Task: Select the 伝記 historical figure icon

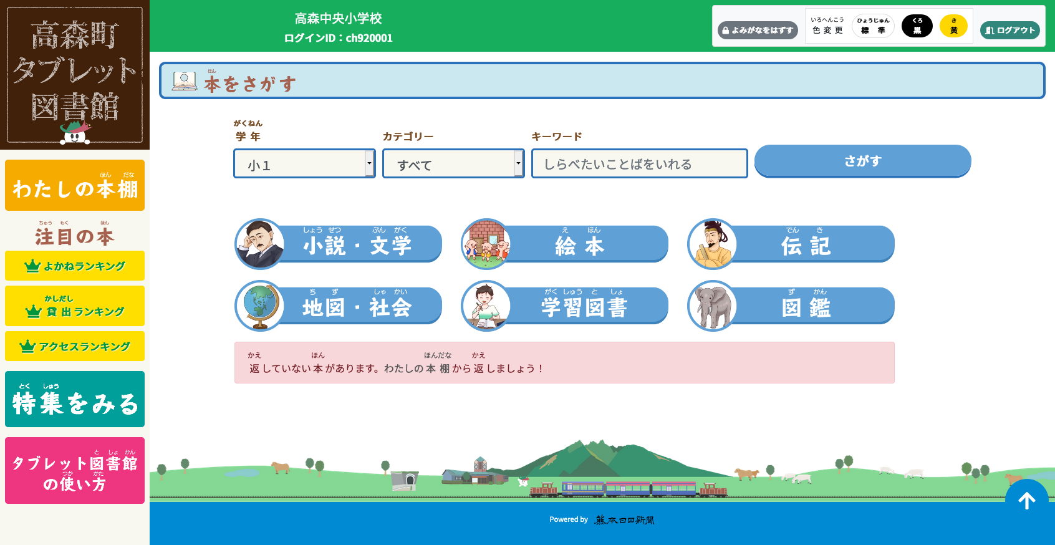Action: click(x=713, y=244)
